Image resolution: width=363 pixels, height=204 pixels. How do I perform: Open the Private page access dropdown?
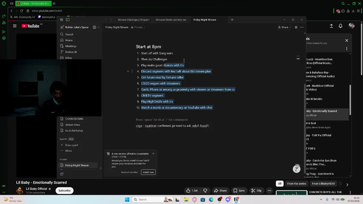click(138, 27)
